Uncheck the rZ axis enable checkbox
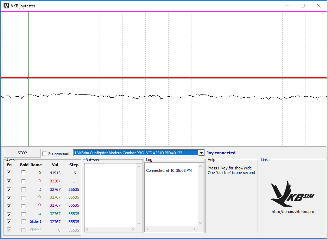This screenshot has height=239, width=328. (x=9, y=214)
